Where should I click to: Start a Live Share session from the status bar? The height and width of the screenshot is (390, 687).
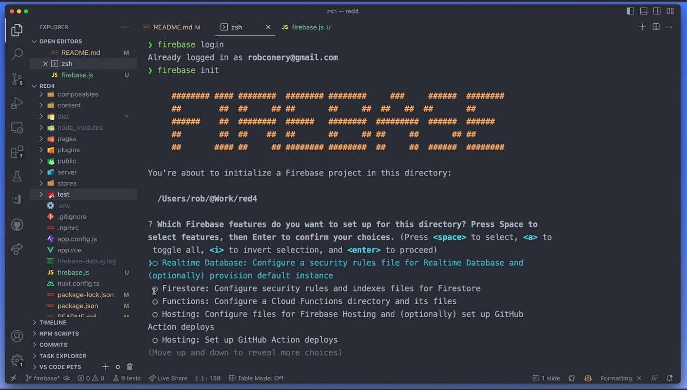tap(168, 378)
